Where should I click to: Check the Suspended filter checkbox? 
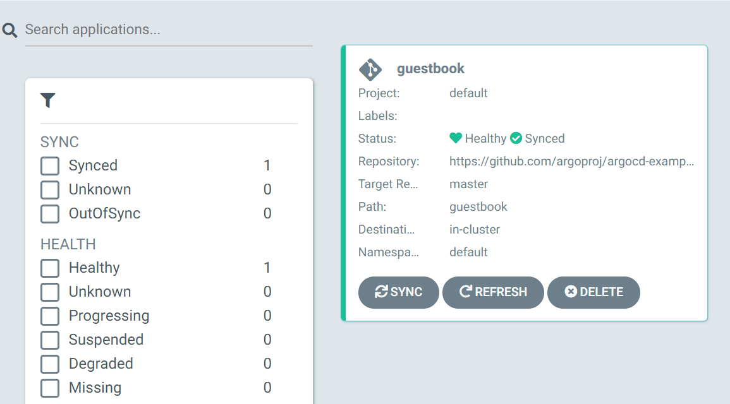tap(50, 340)
